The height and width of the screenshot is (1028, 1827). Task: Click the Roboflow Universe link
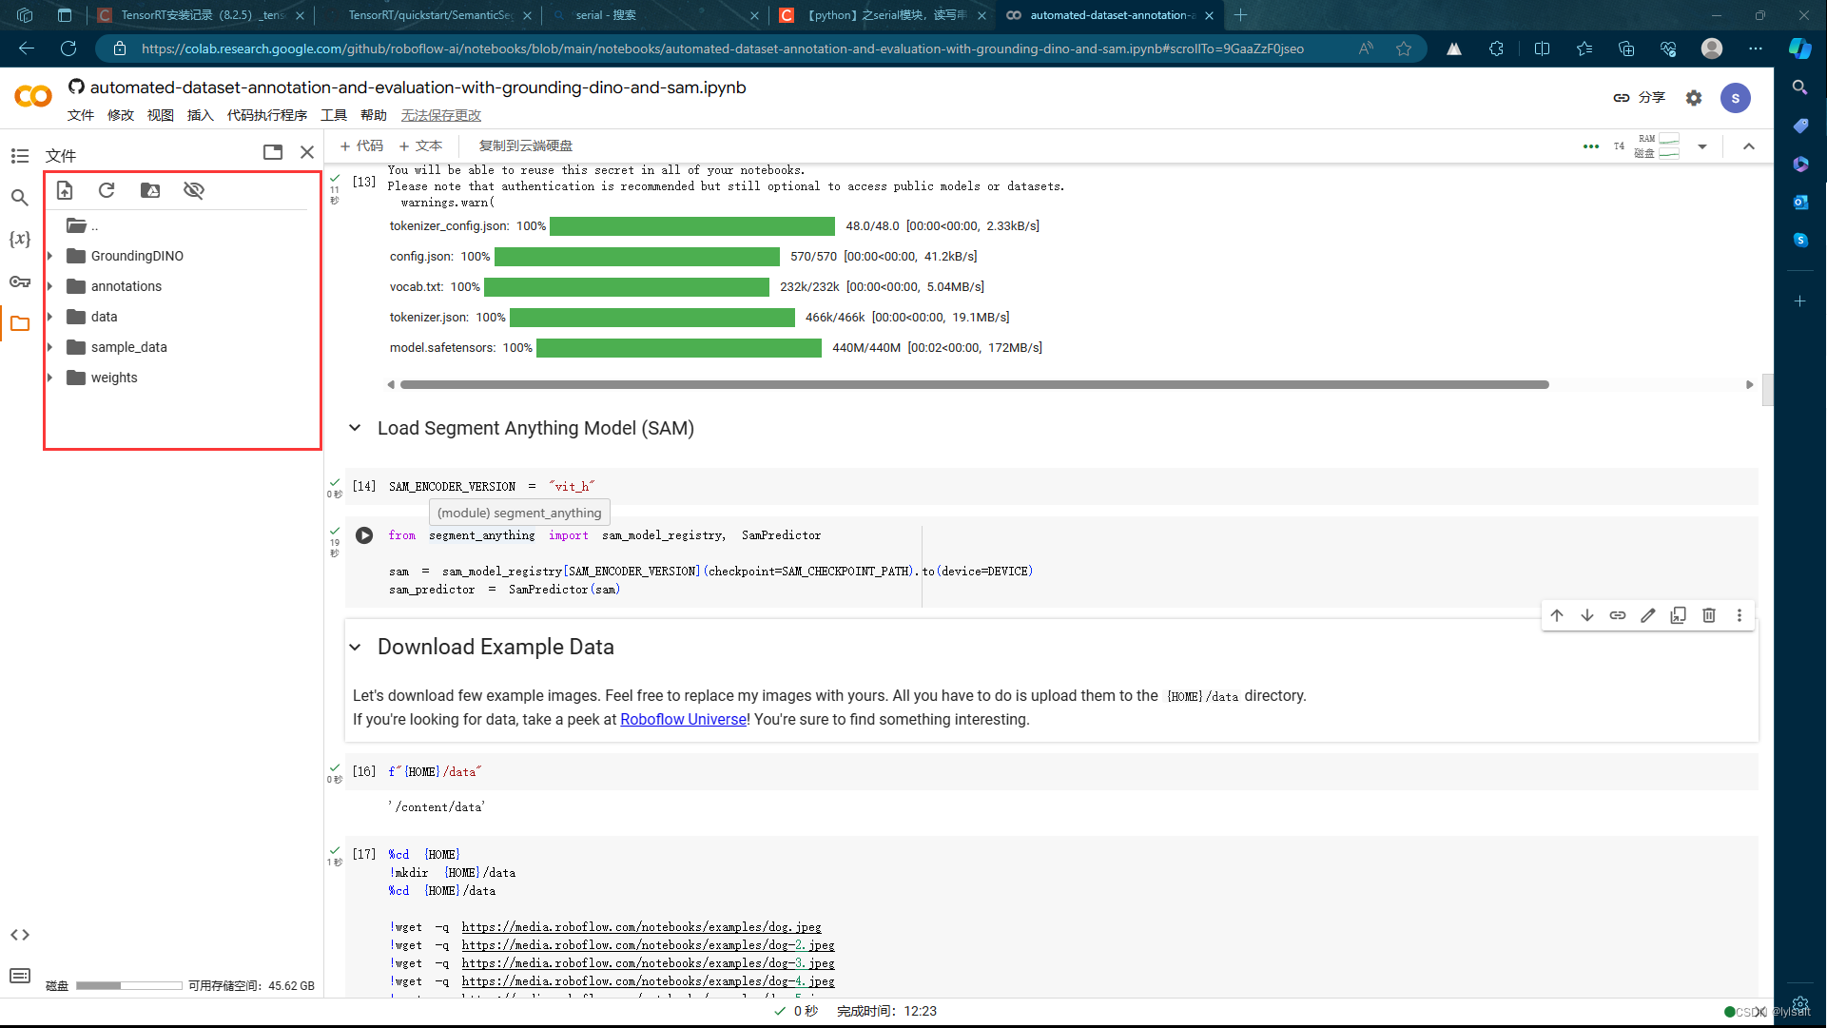(683, 720)
